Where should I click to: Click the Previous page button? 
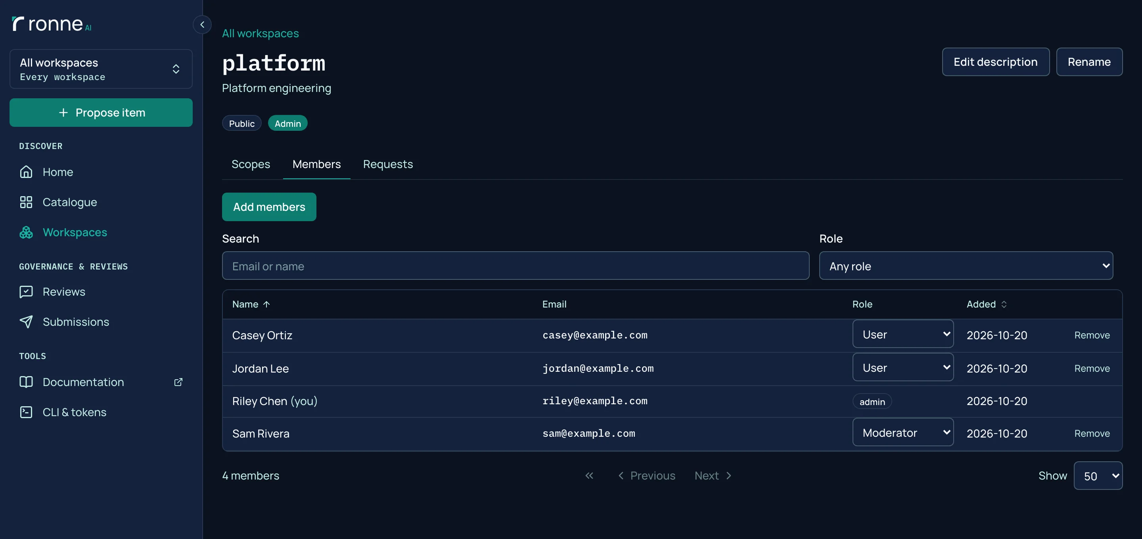point(646,476)
